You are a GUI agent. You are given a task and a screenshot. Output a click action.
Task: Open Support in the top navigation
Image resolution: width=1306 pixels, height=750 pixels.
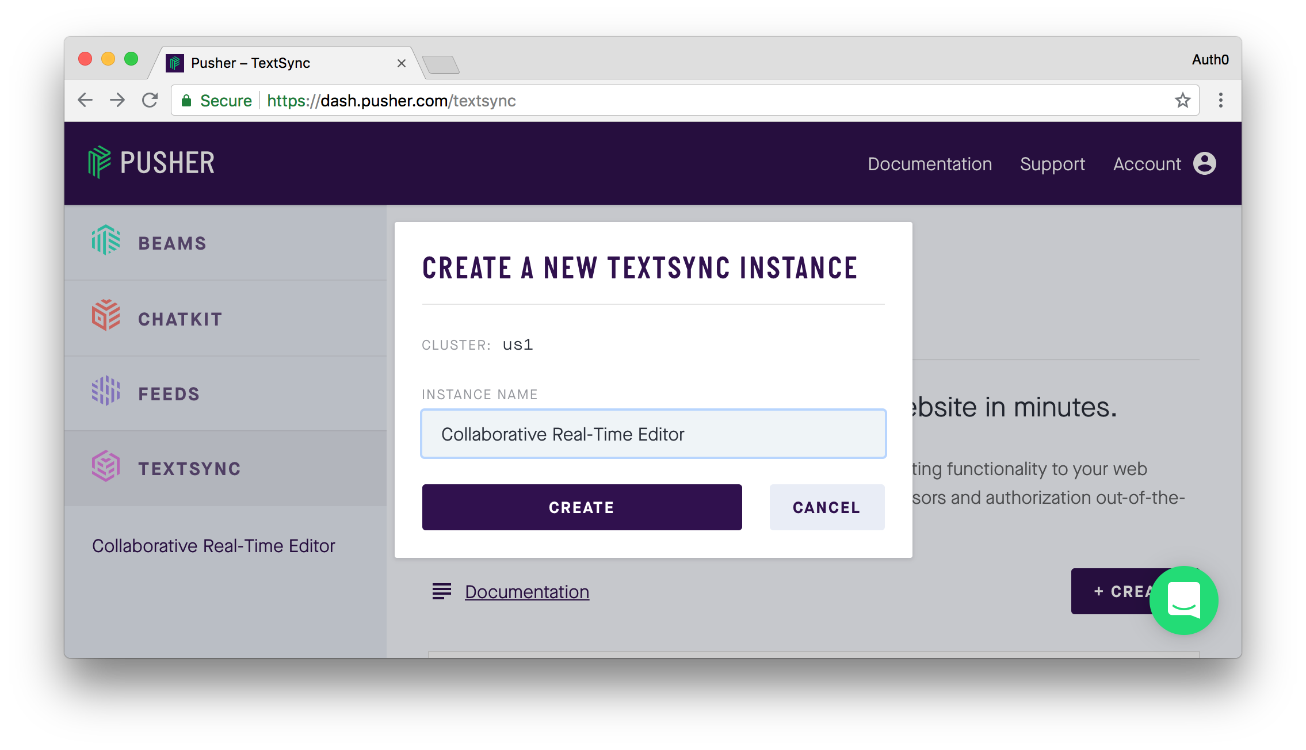(1052, 164)
